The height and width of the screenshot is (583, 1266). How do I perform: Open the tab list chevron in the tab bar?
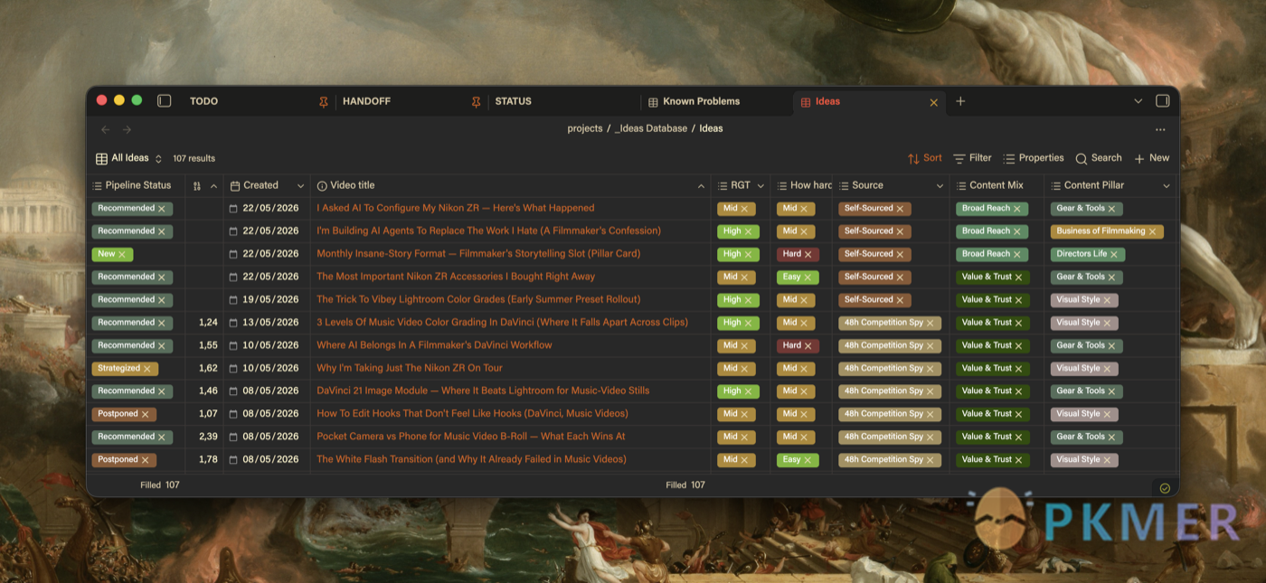point(1138,101)
